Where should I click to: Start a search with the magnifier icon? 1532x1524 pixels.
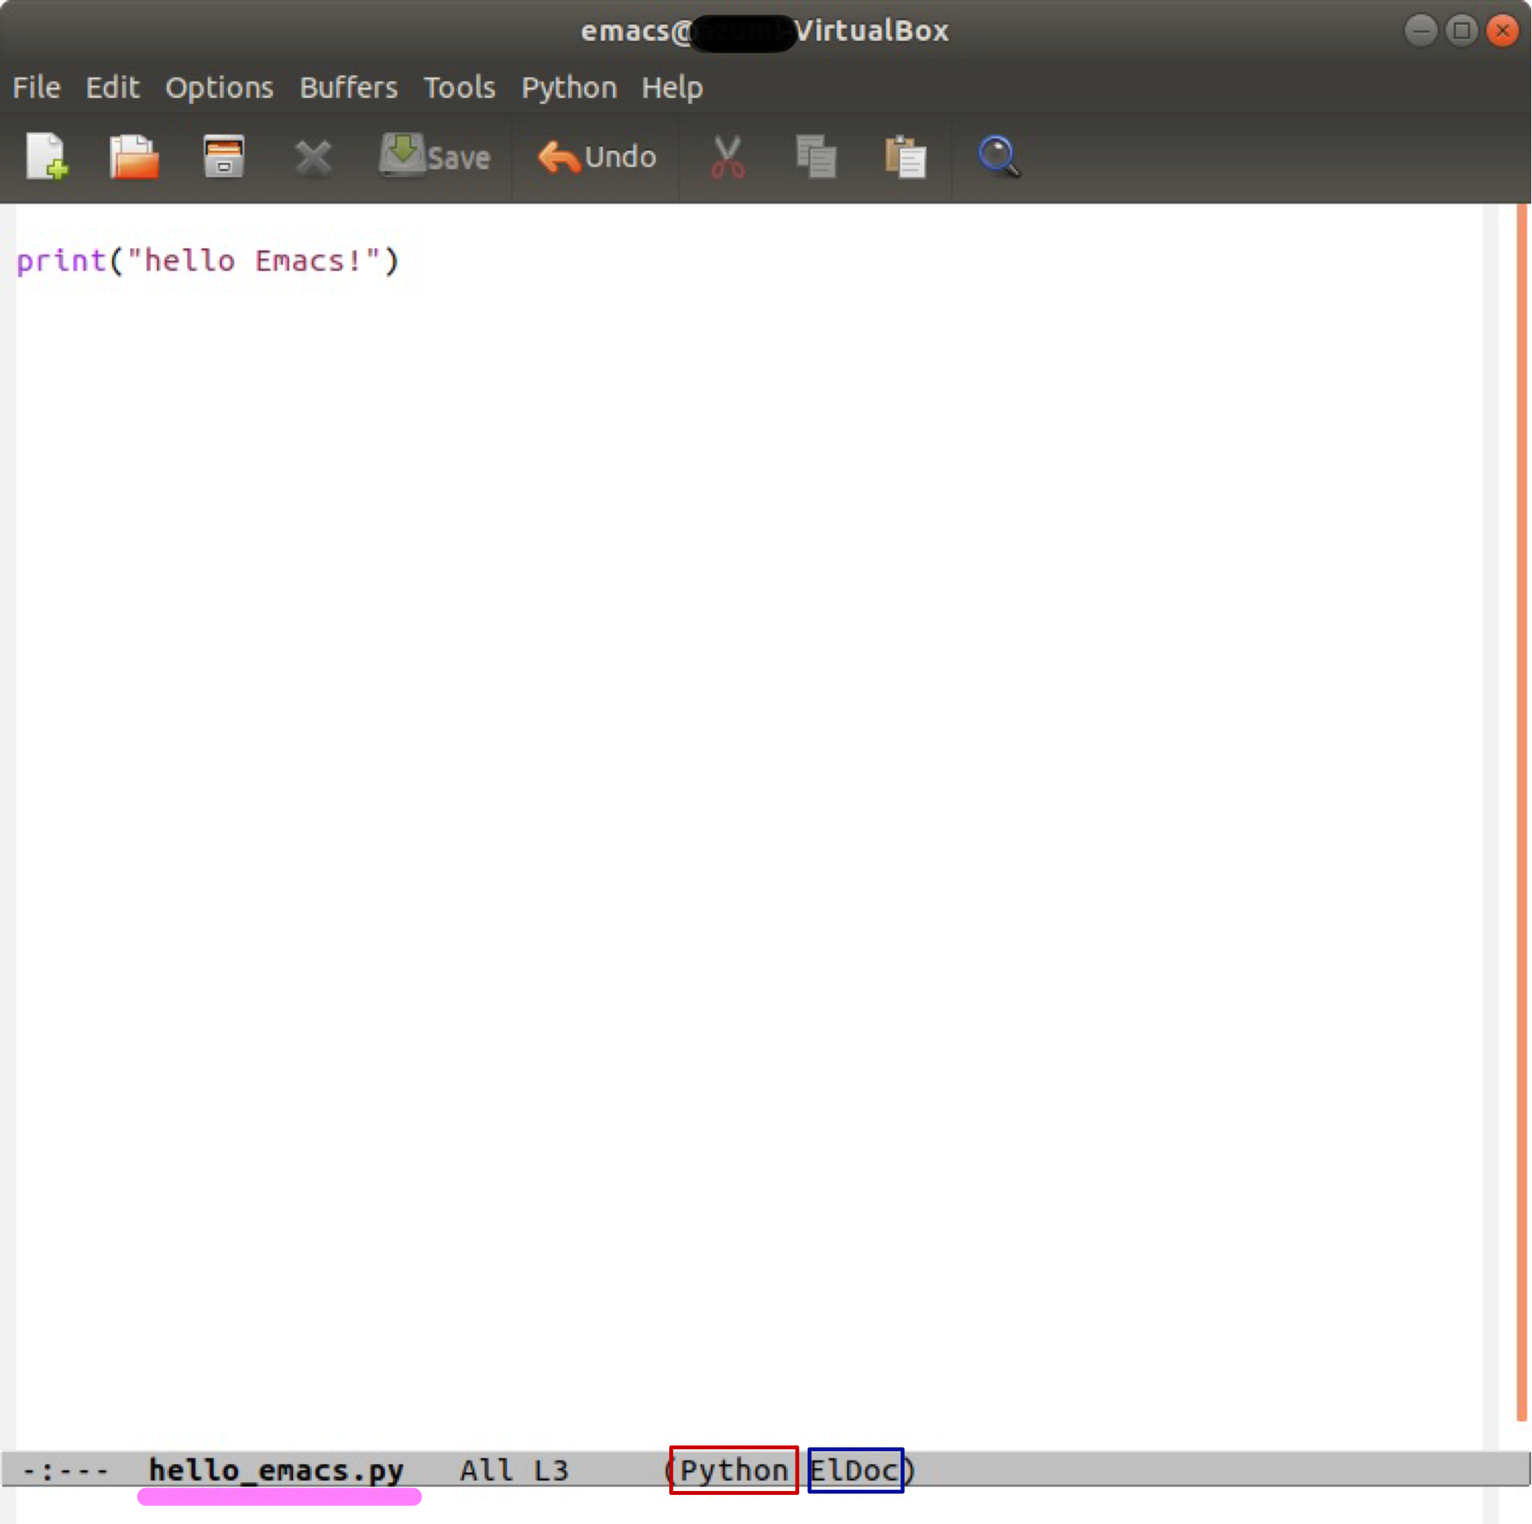[997, 157]
